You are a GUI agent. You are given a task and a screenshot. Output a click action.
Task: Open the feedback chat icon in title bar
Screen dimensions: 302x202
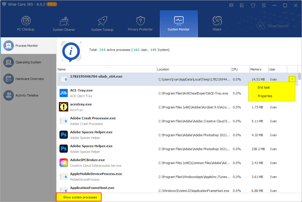pyautogui.click(x=231, y=5)
